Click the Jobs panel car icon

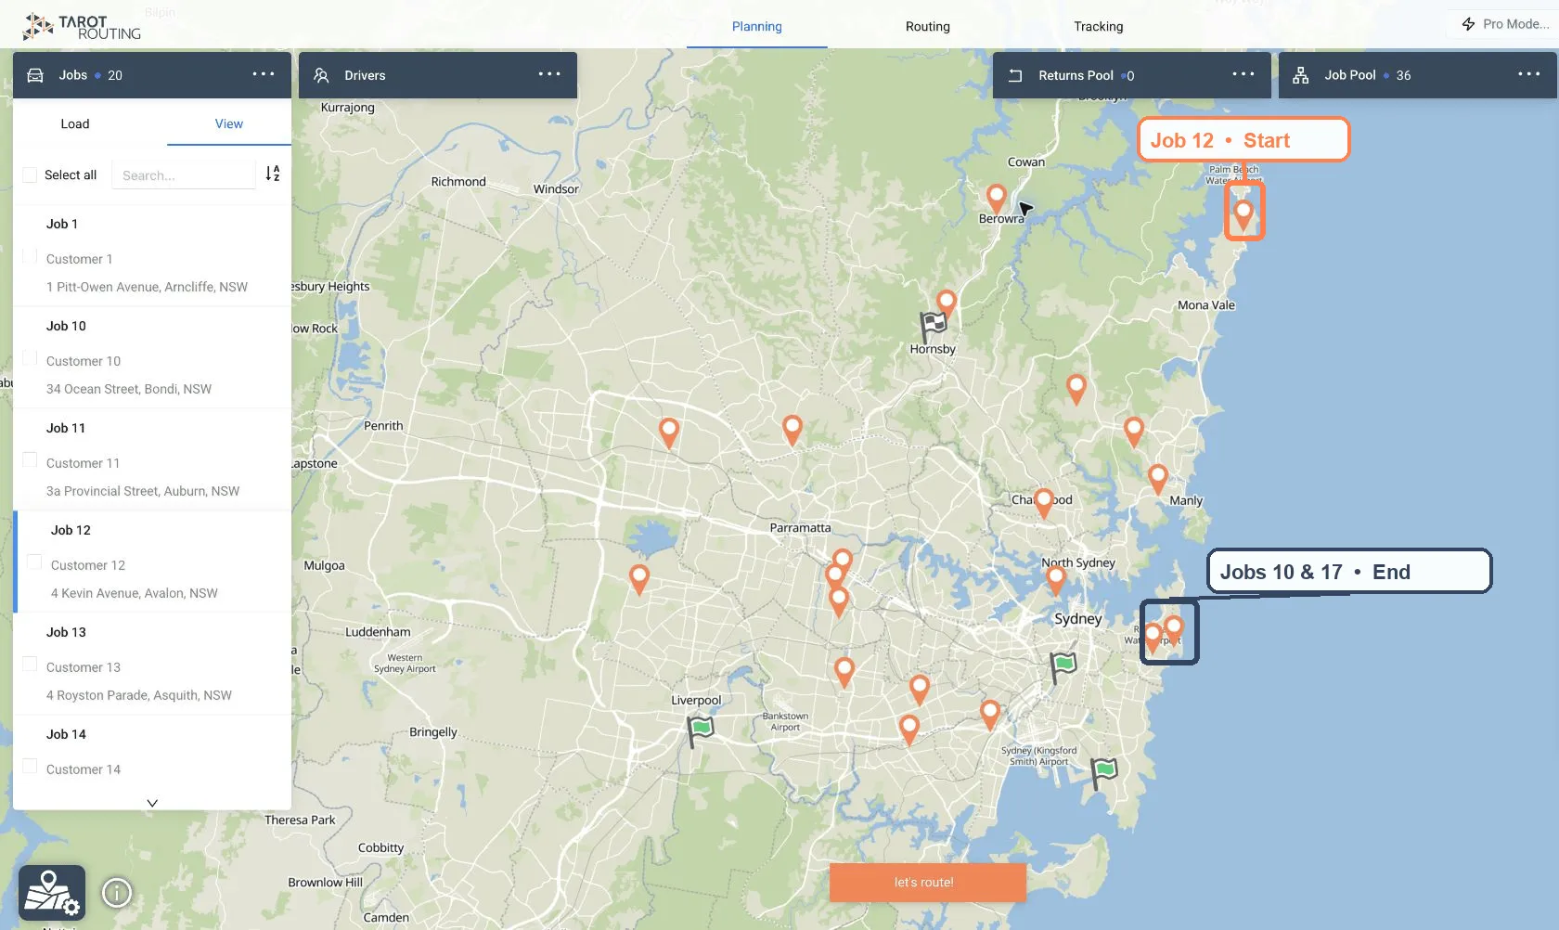(x=35, y=75)
